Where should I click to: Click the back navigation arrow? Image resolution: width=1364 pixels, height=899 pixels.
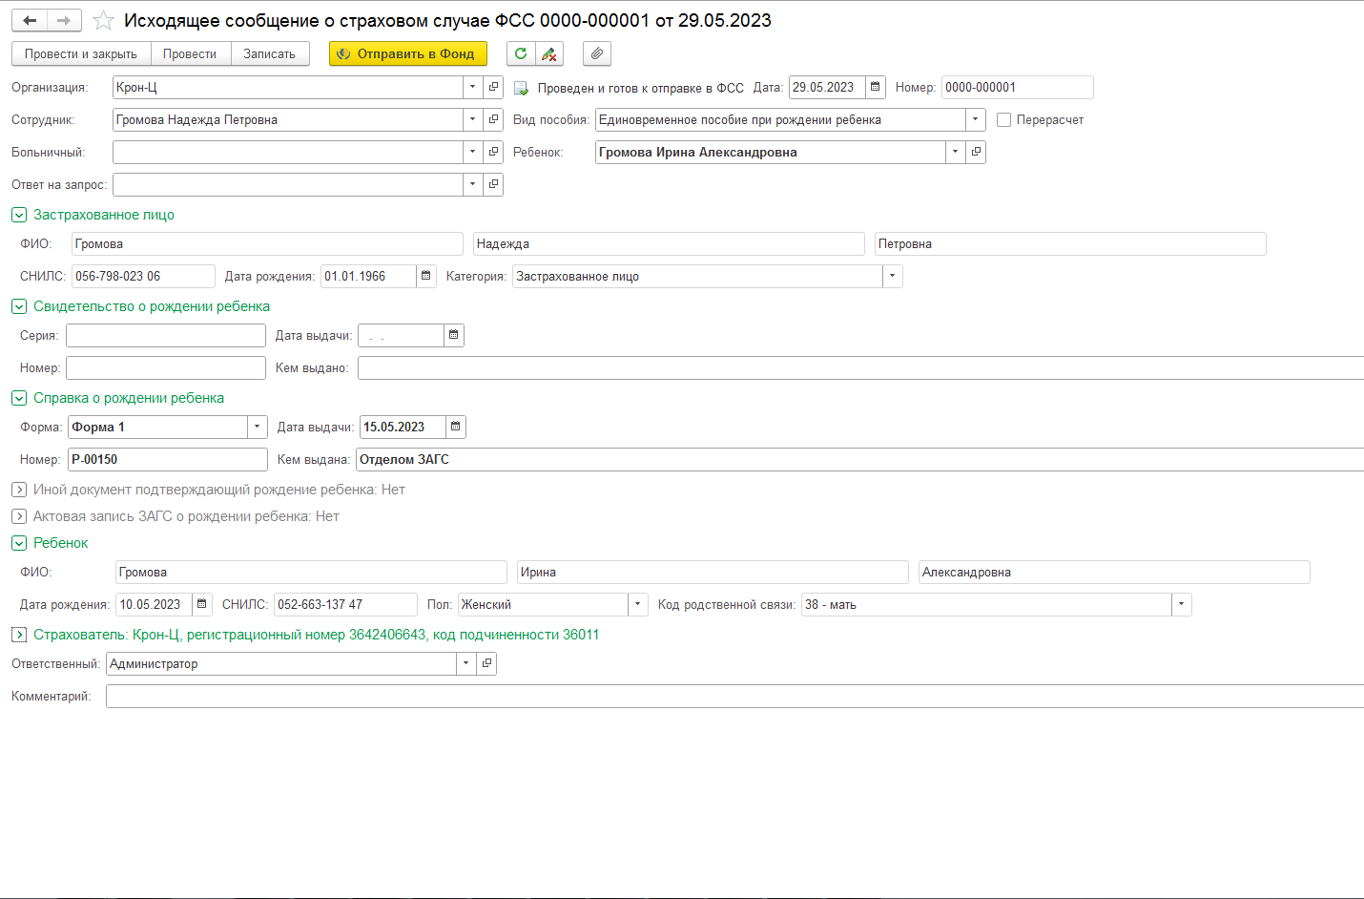coord(30,20)
